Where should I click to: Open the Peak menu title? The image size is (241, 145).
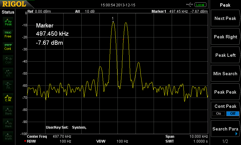tap(225, 5)
